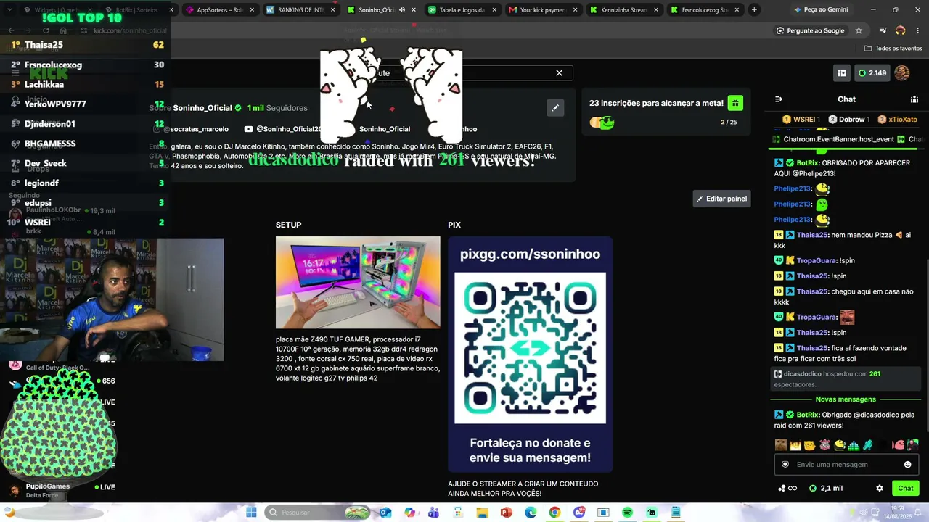Open the dashboard icon next to the balance
This screenshot has height=522, width=929.
[x=842, y=73]
